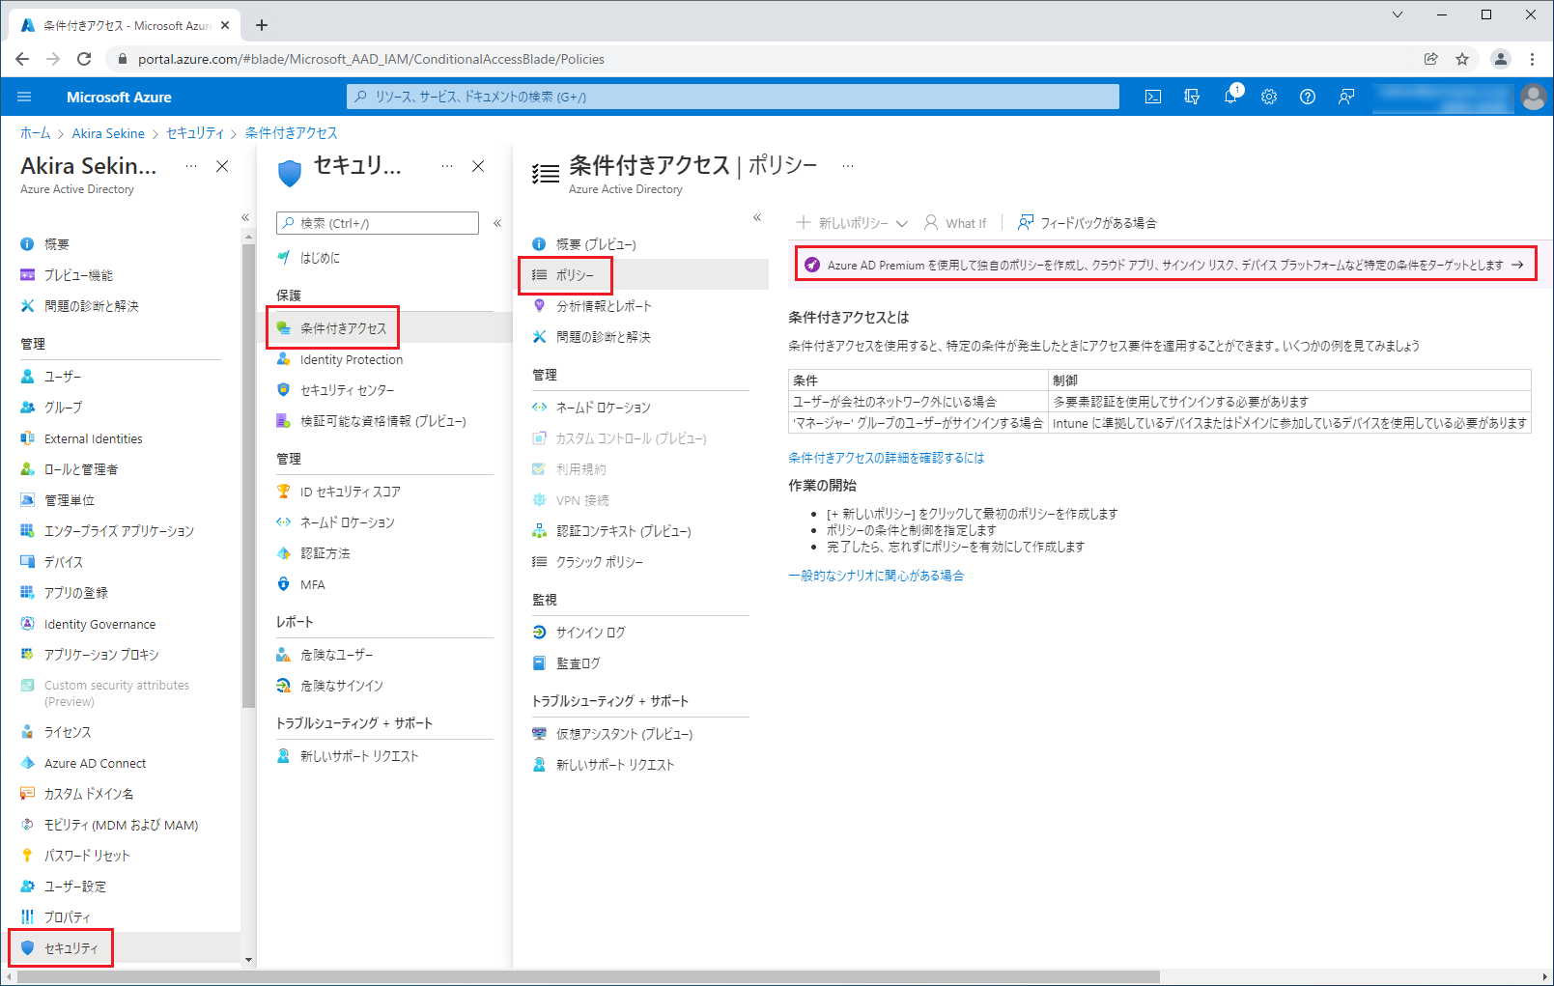This screenshot has width=1554, height=986.
Task: Open portal settings gear icon
Action: (1269, 97)
